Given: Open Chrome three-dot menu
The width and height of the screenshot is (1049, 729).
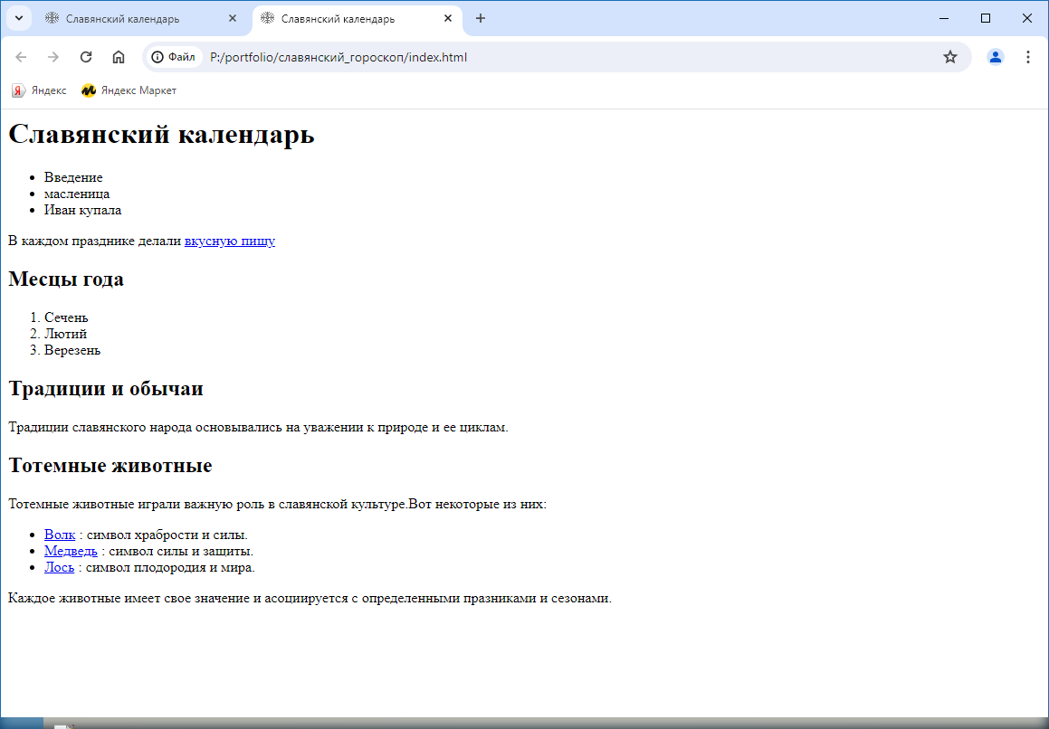Looking at the screenshot, I should point(1028,57).
